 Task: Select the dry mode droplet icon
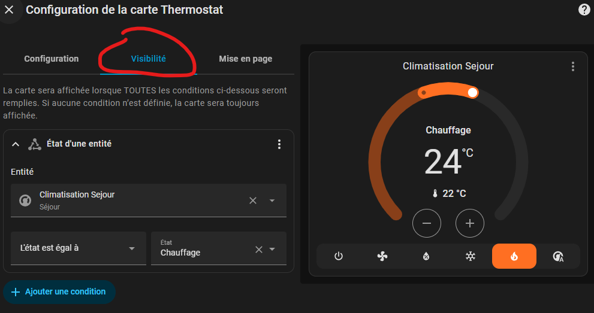click(x=426, y=256)
